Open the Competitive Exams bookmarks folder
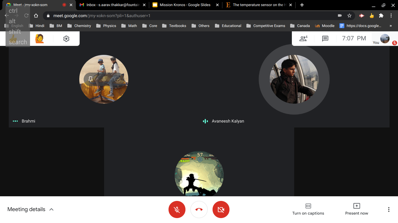This screenshot has height=223, width=398. (x=266, y=26)
